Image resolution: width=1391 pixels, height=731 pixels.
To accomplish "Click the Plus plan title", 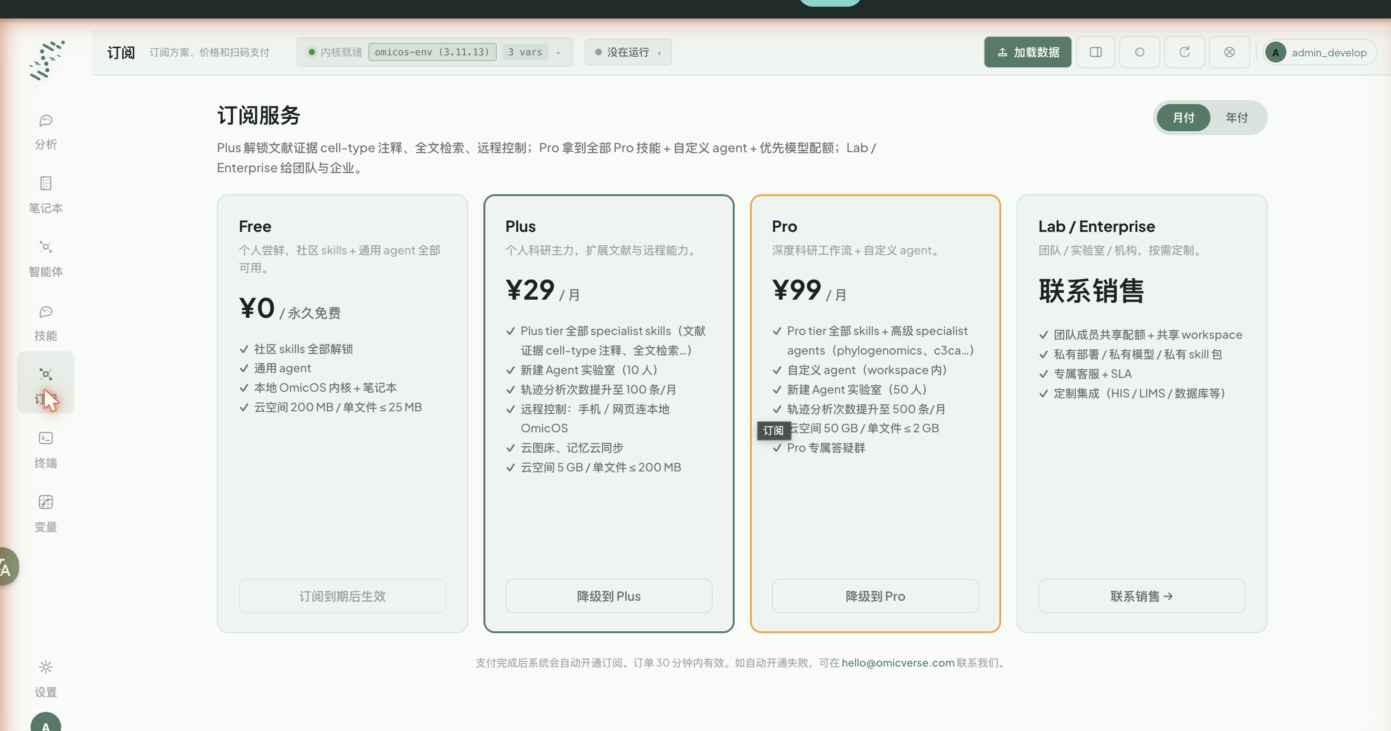I will pyautogui.click(x=521, y=227).
